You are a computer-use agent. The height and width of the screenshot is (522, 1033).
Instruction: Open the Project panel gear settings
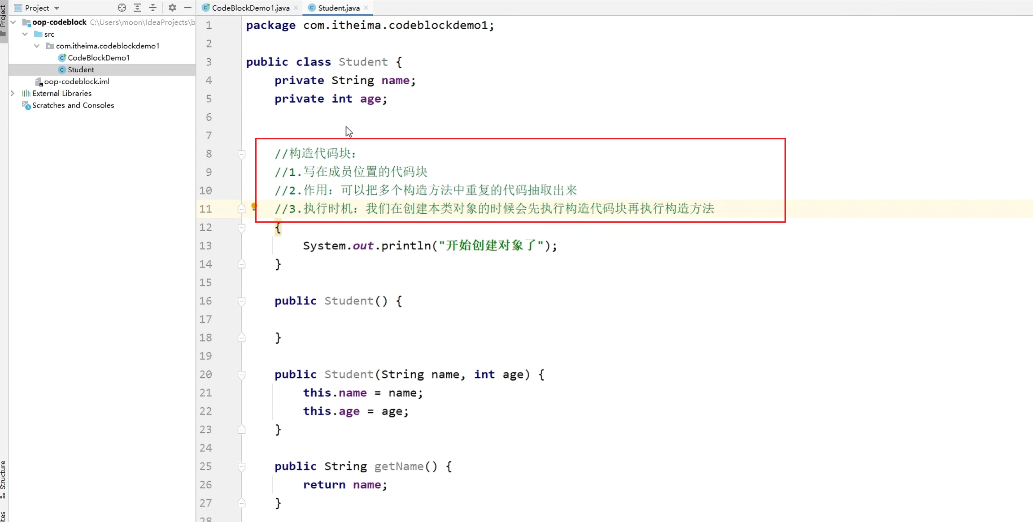172,8
